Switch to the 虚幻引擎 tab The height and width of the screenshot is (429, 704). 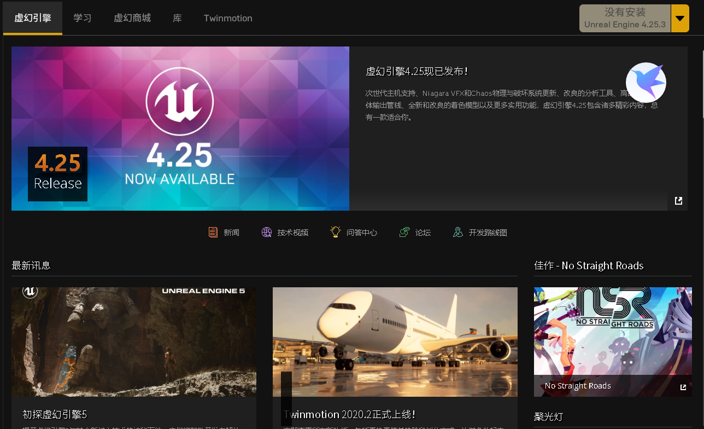pyautogui.click(x=33, y=18)
